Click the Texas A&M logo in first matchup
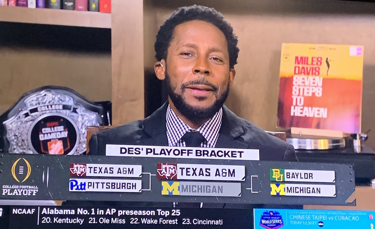 point(78,170)
